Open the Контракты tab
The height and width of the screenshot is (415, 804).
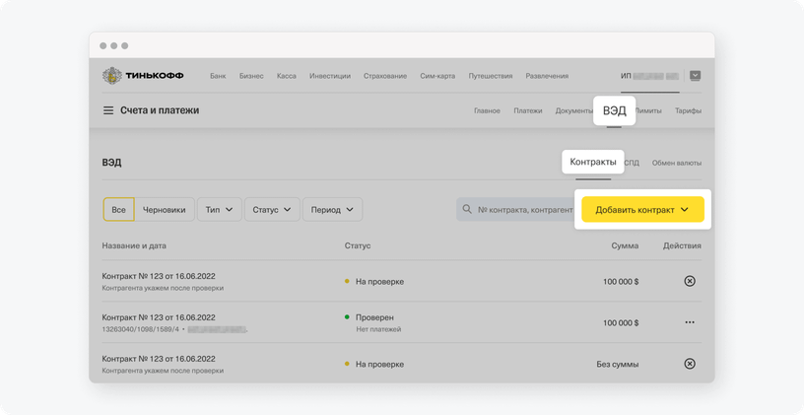[593, 162]
